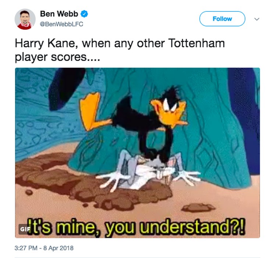Open Ben Webb's profile avatar photo
The image size is (276, 258).
tap(25, 19)
